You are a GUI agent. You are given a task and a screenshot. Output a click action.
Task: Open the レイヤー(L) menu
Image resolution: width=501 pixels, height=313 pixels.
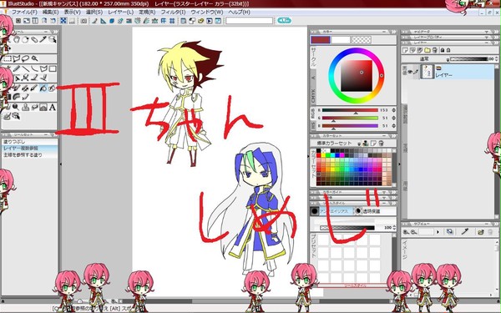[120, 13]
